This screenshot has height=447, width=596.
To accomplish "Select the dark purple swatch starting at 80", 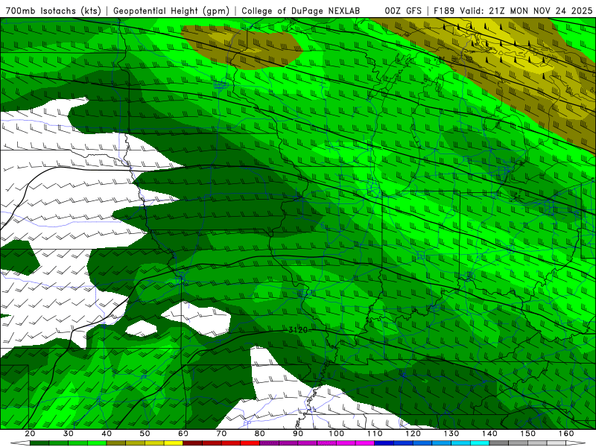I will (x=270, y=443).
